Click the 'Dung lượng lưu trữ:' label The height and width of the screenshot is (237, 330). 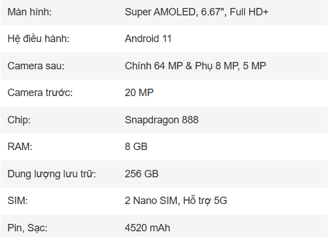pyautogui.click(x=52, y=174)
